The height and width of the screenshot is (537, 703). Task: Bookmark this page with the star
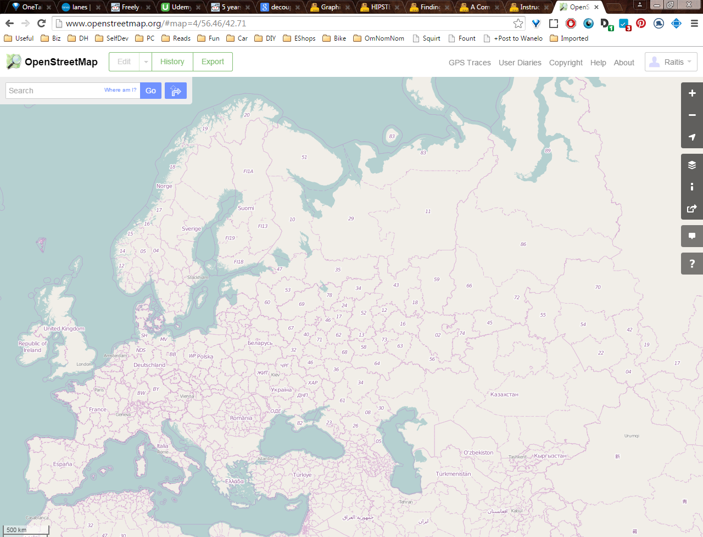coord(518,23)
